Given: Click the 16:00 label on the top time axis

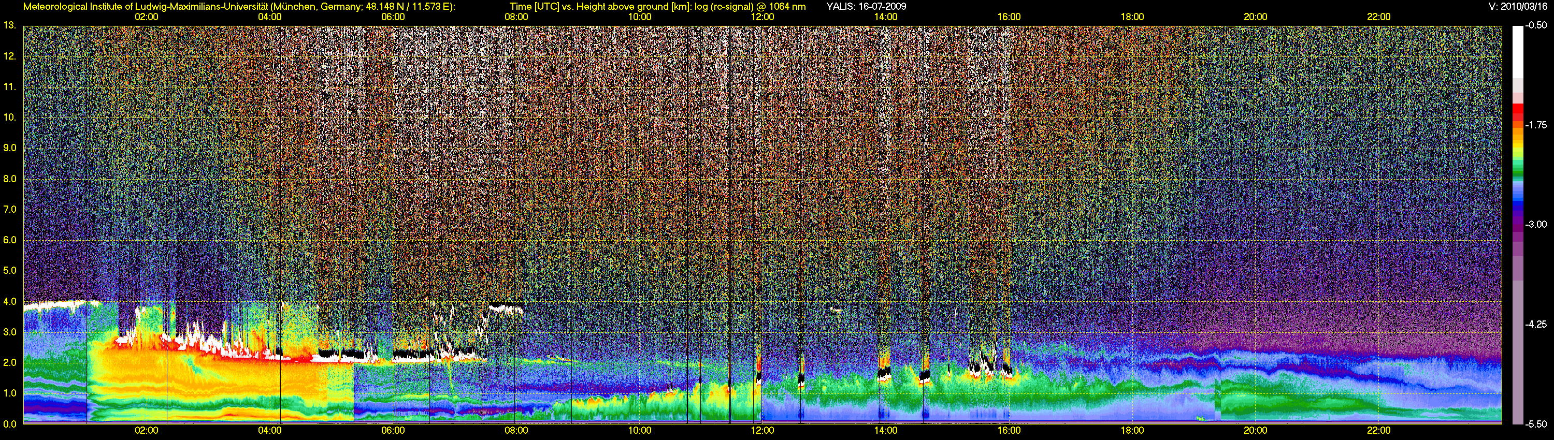Looking at the screenshot, I should (1009, 17).
